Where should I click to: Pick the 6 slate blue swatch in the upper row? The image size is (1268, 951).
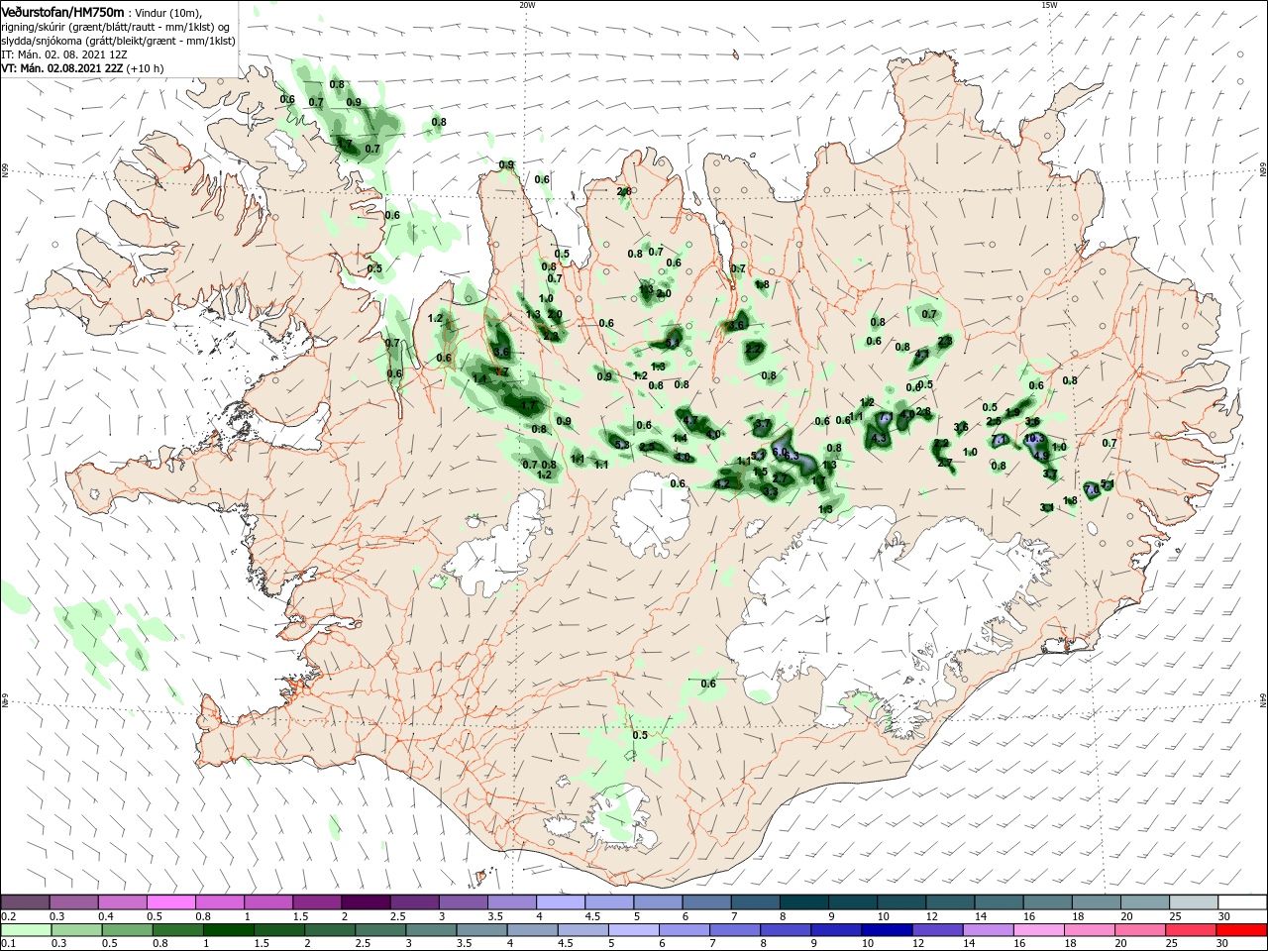(706, 901)
